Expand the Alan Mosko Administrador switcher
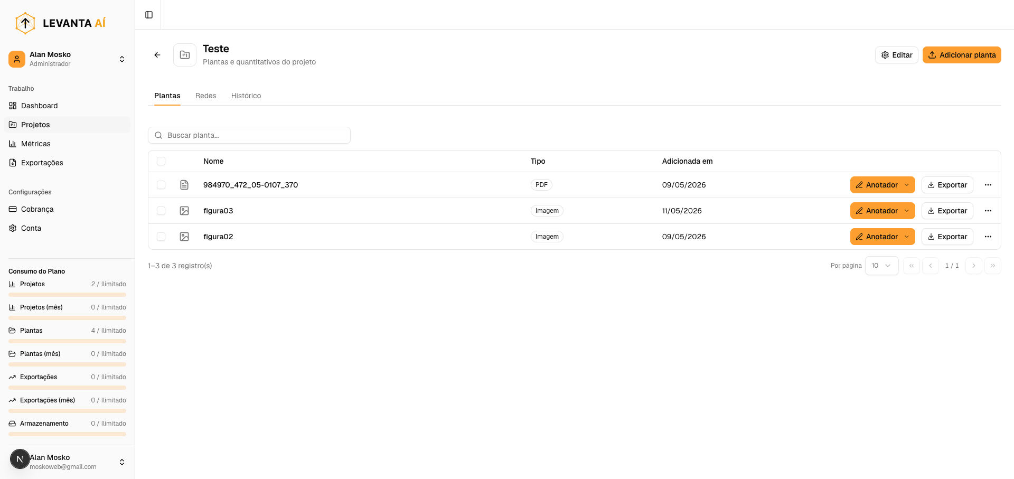The width and height of the screenshot is (1014, 479). [122, 59]
